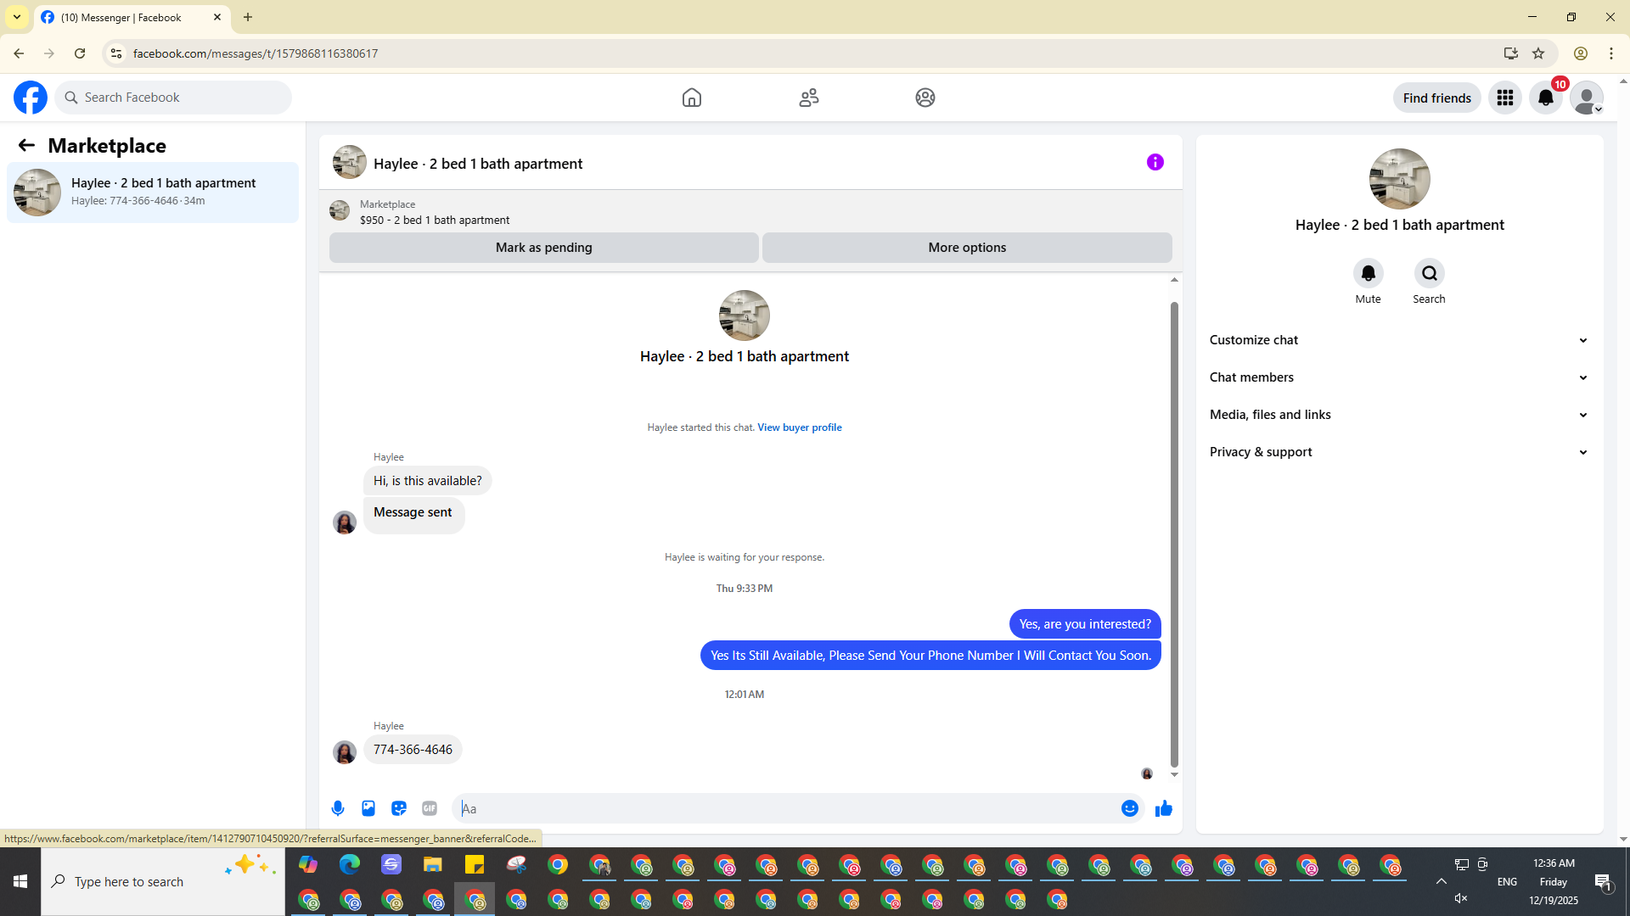The image size is (1630, 916).
Task: Open conversation information purple icon
Action: point(1155,162)
